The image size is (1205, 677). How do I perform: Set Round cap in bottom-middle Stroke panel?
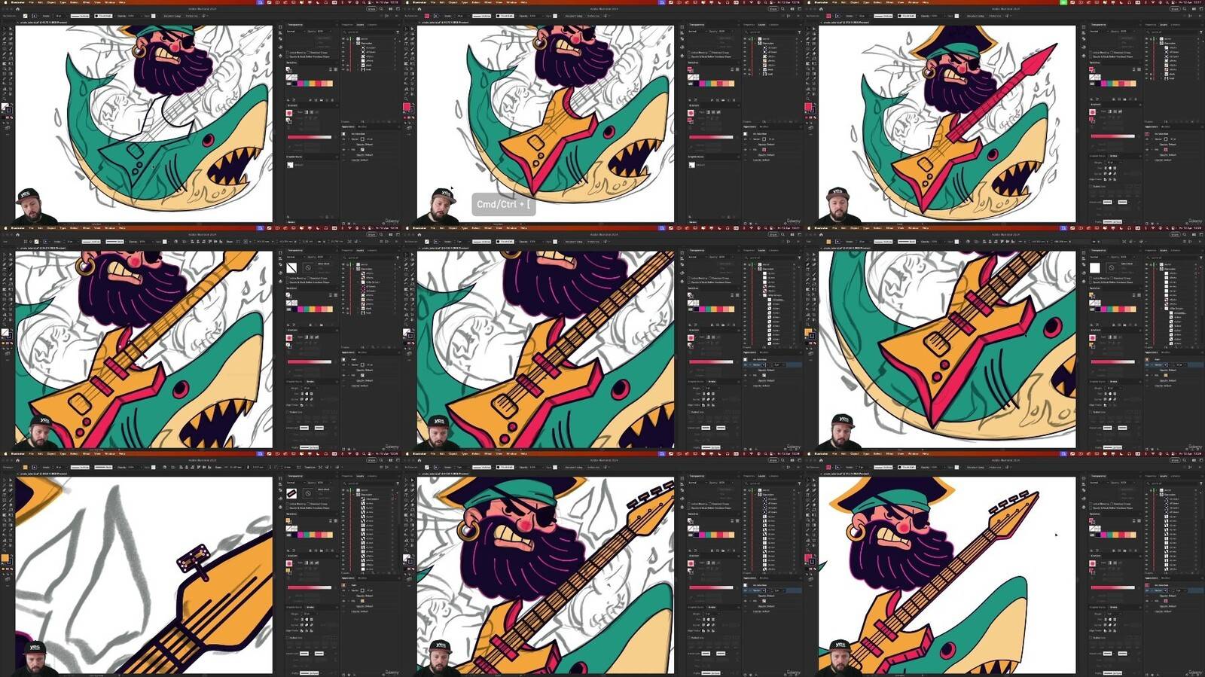[x=709, y=620]
